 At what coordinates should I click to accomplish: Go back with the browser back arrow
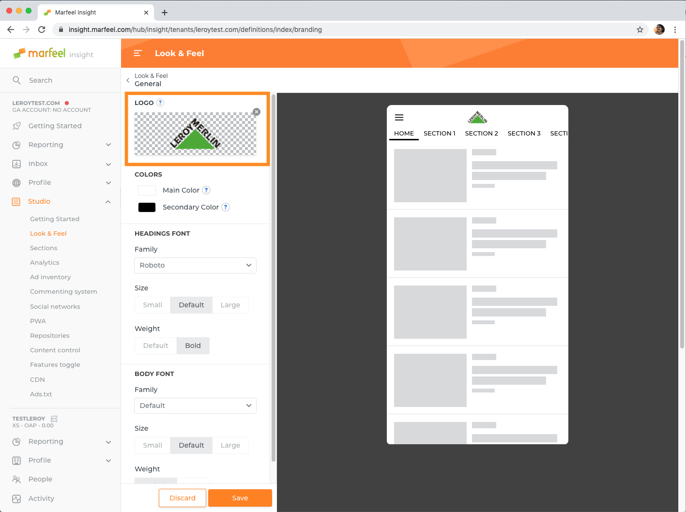[x=11, y=30]
